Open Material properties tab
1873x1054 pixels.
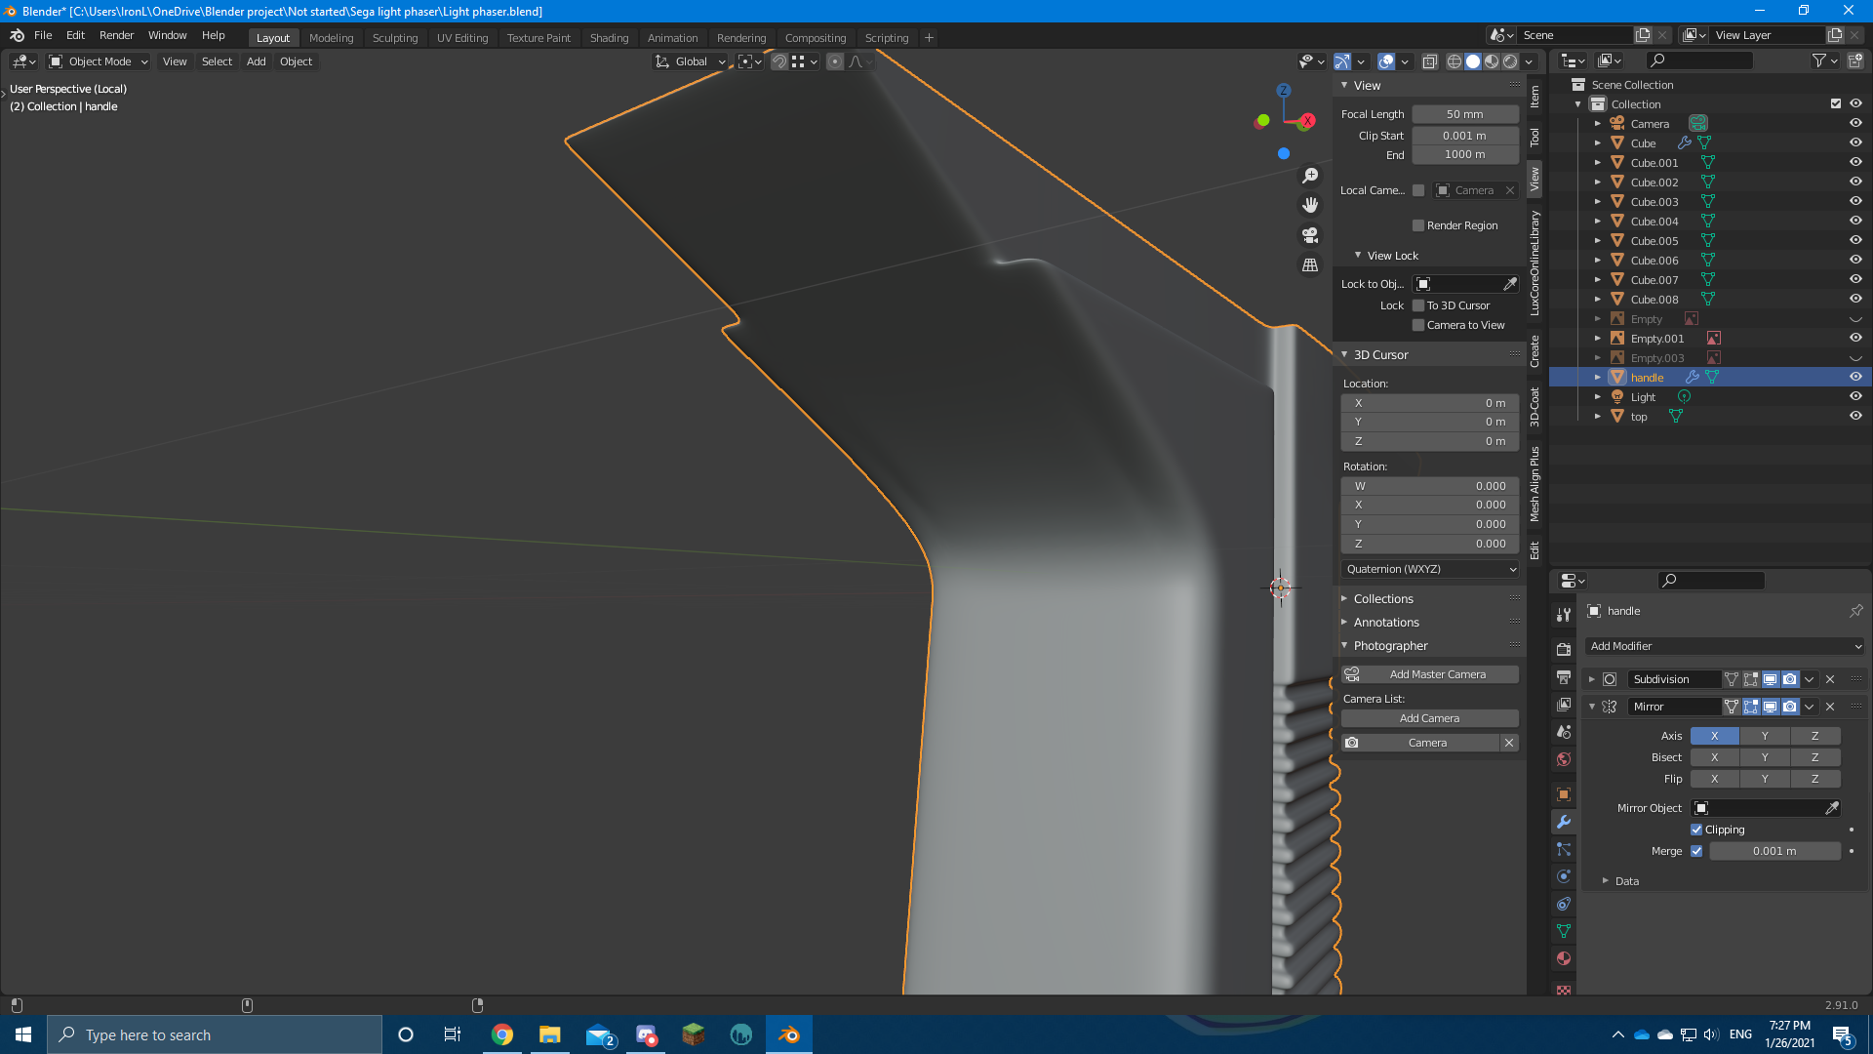[x=1564, y=958]
